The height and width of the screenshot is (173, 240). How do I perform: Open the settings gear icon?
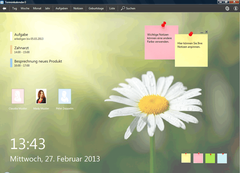[227, 8]
